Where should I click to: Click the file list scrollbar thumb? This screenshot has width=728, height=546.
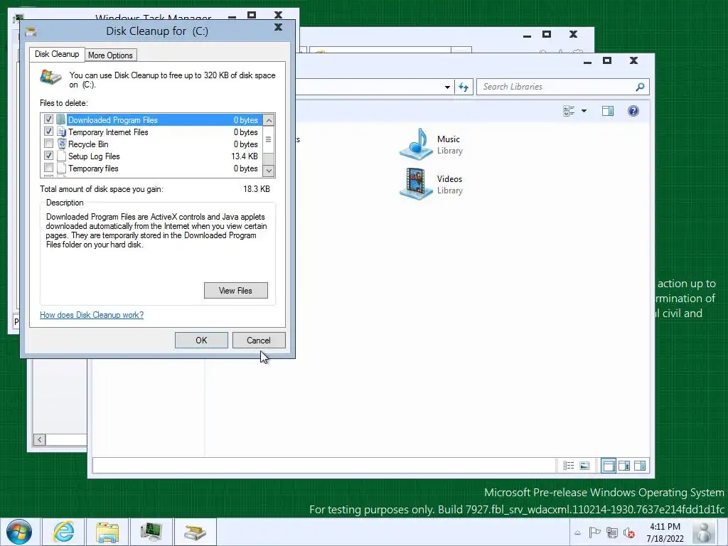268,139
